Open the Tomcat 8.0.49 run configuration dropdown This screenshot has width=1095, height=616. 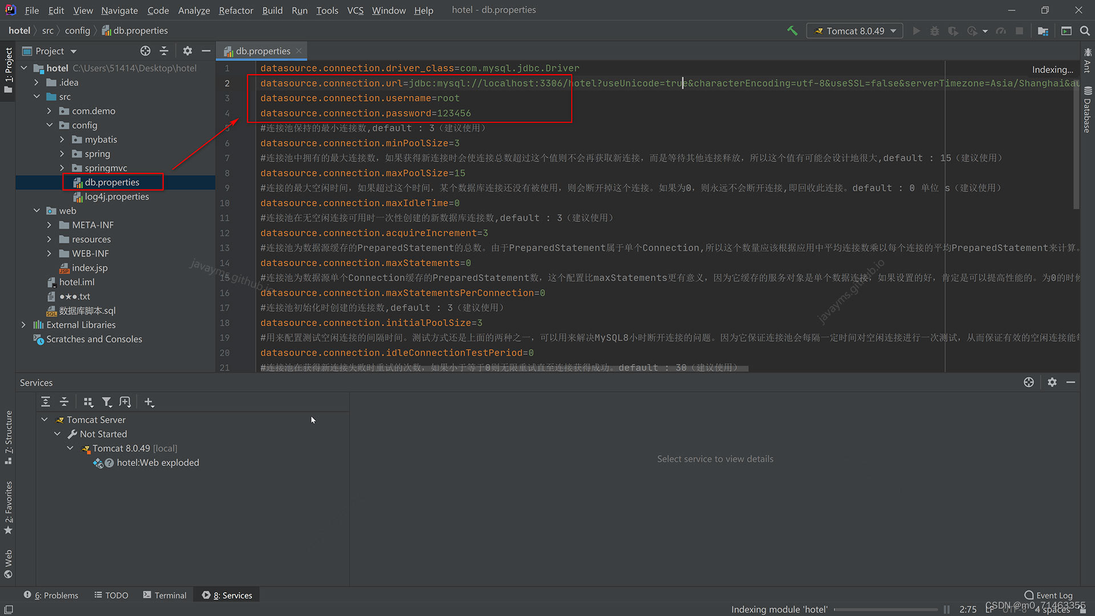854,31
